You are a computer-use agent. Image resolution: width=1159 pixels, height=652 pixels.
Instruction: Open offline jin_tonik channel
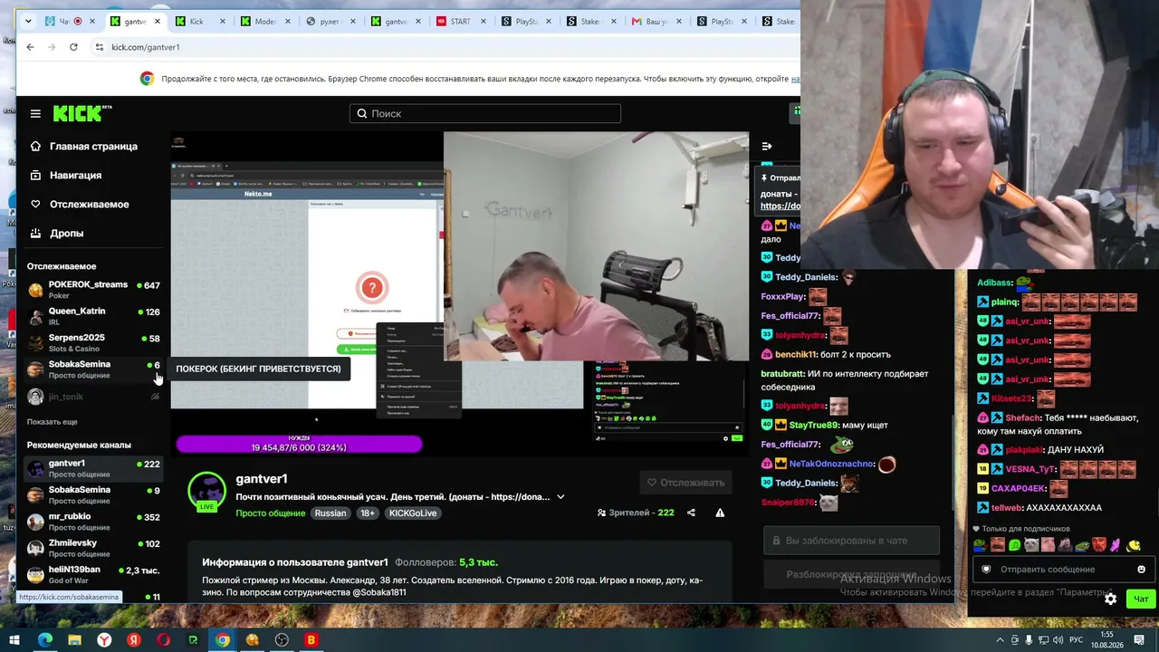coord(93,397)
